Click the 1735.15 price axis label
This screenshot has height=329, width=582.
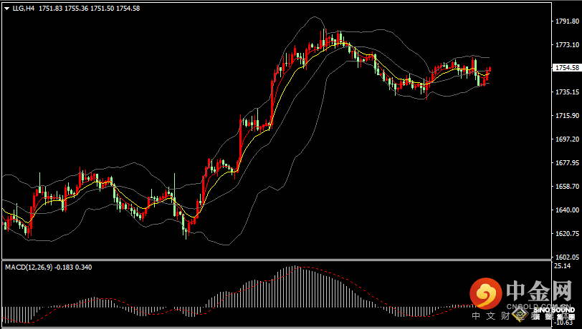567,92
